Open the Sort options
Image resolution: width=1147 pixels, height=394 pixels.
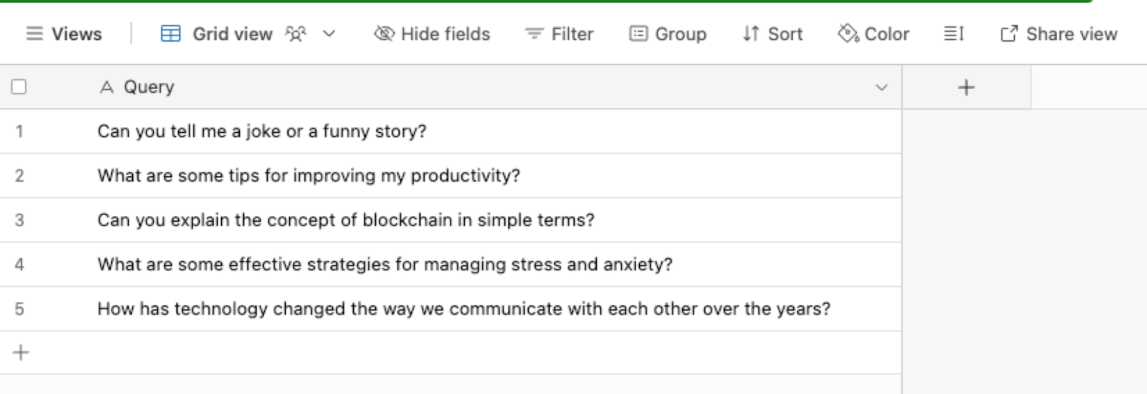pos(772,34)
